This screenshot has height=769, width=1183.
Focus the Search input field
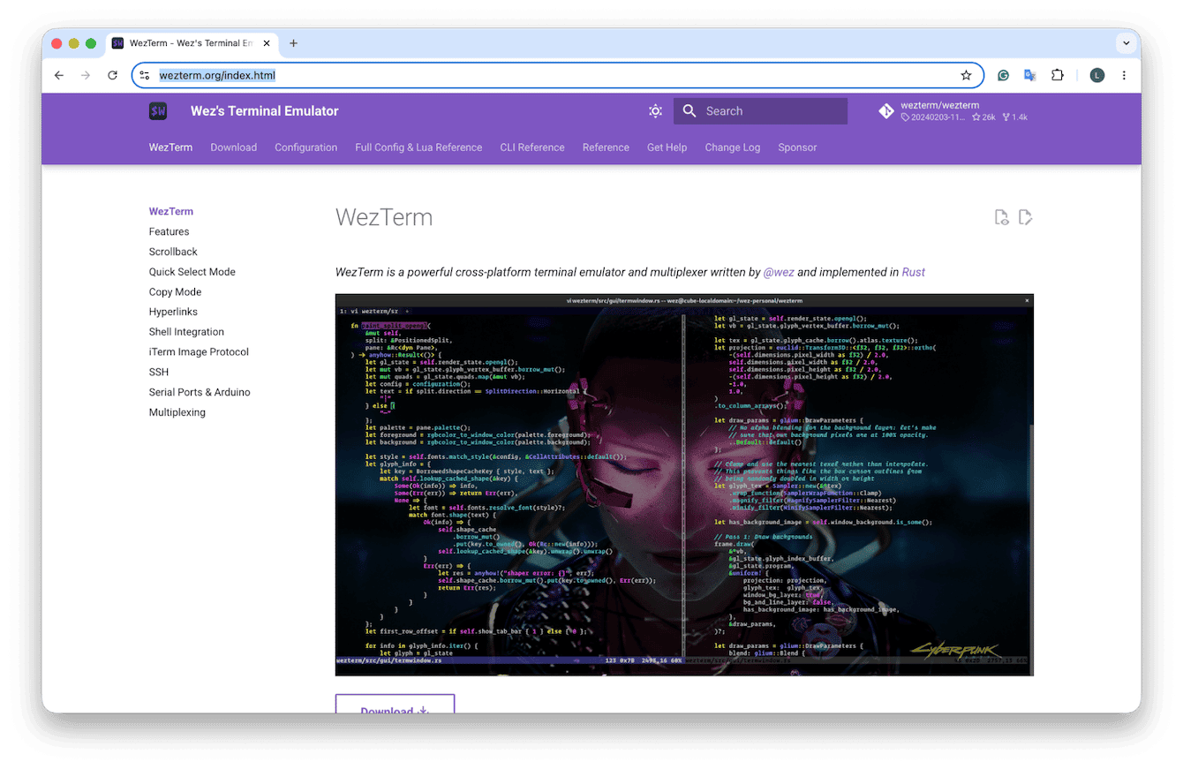pyautogui.click(x=760, y=111)
